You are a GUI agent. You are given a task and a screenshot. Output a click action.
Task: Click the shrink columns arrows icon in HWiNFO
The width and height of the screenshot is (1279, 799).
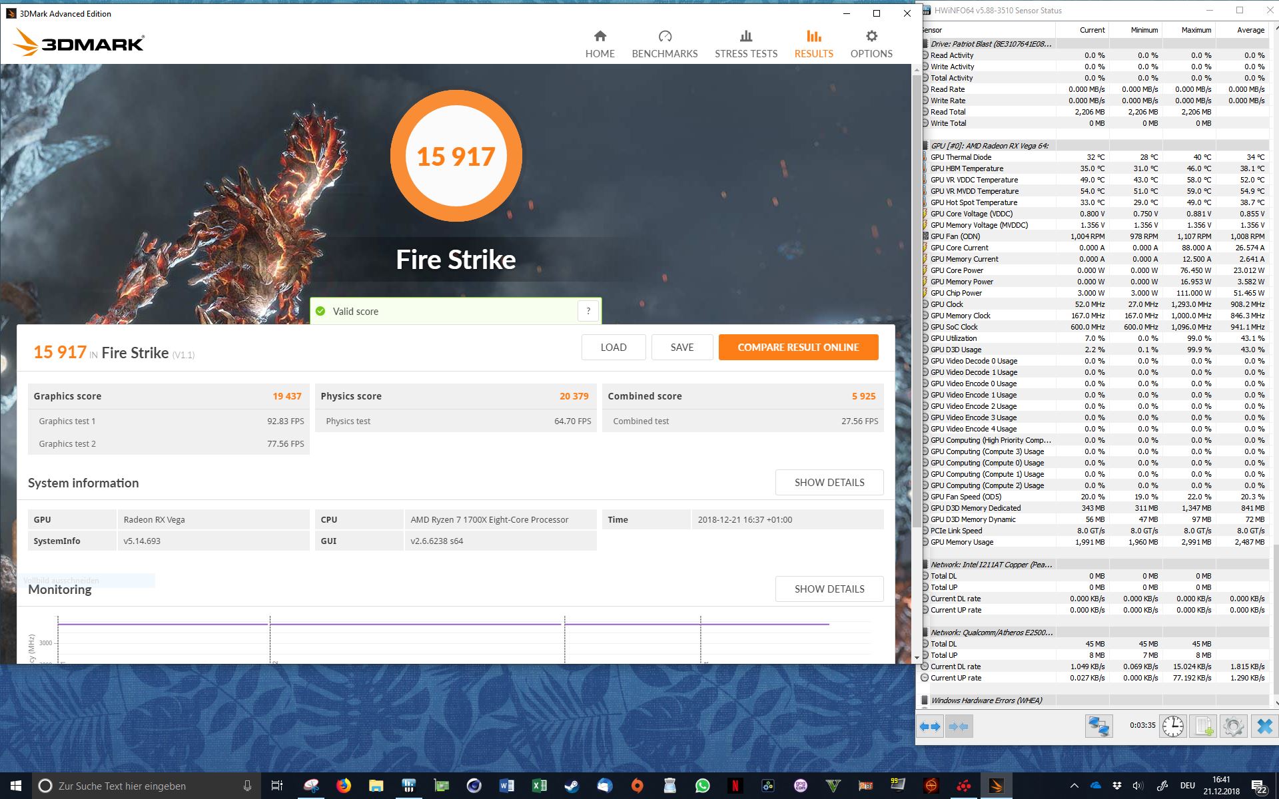pos(959,726)
